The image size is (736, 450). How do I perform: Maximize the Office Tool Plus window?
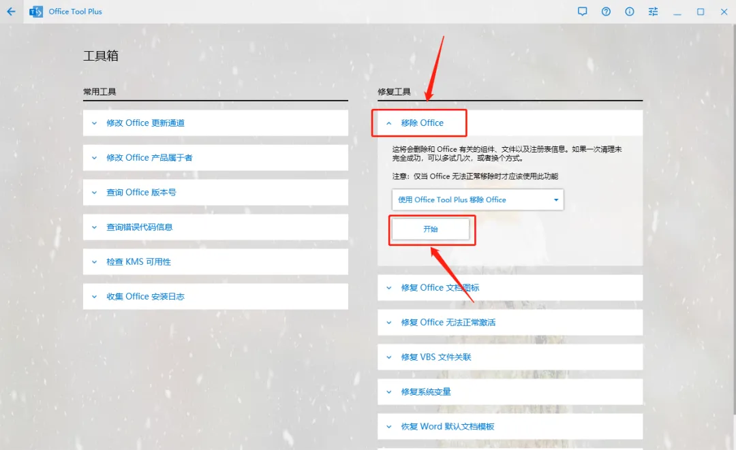[x=701, y=12]
